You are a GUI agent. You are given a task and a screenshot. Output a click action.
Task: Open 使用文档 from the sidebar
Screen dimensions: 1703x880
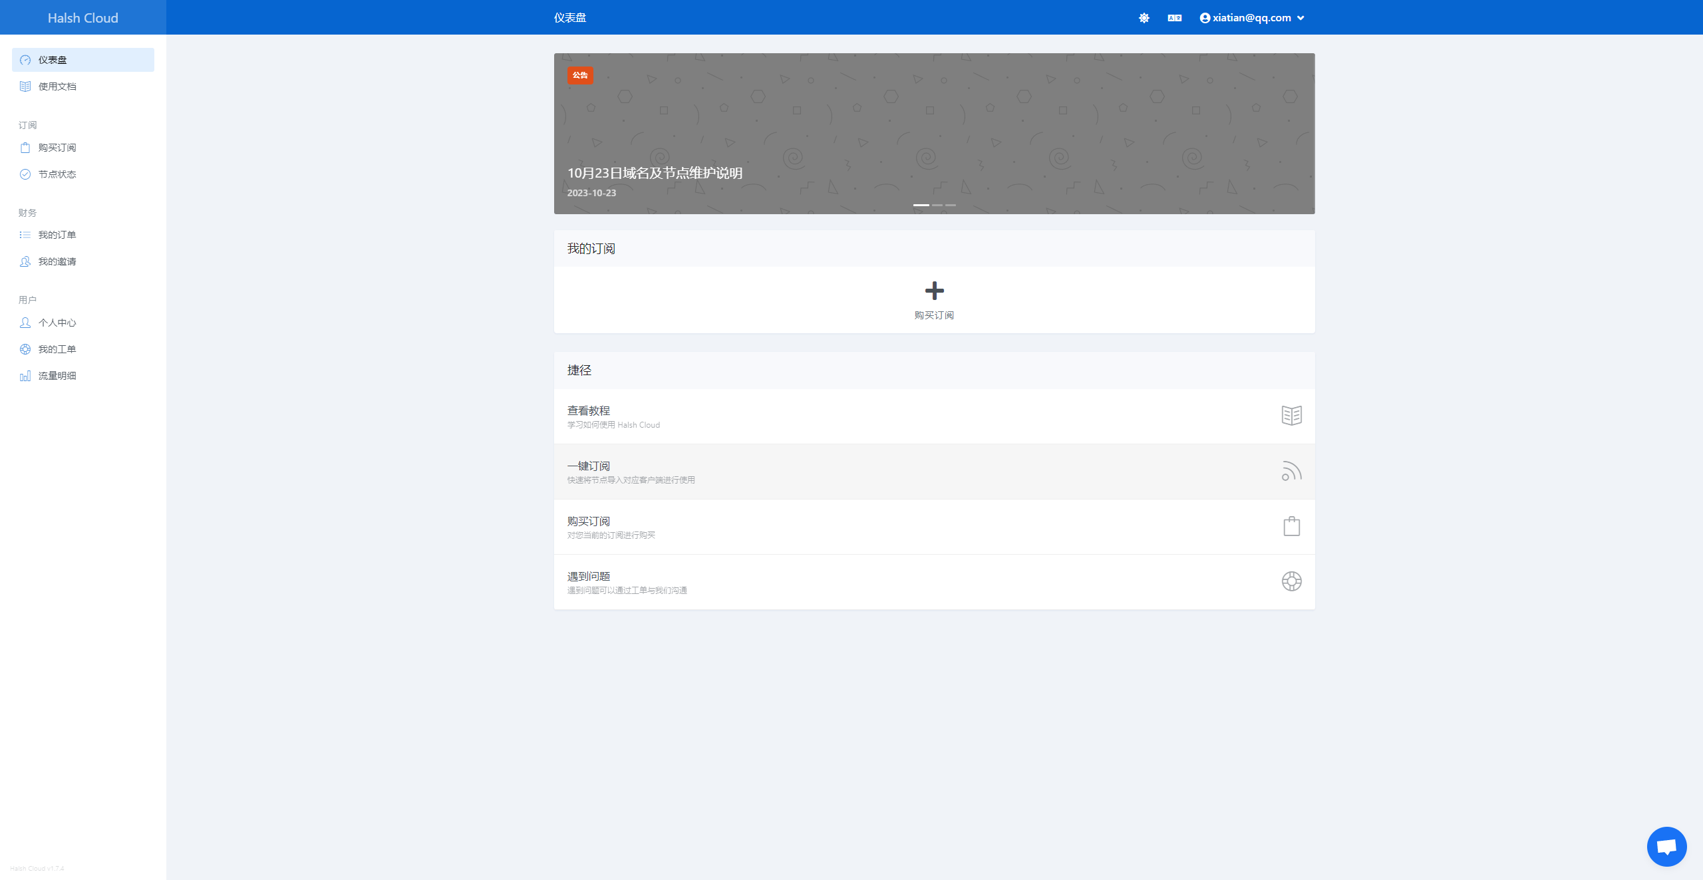pos(57,86)
